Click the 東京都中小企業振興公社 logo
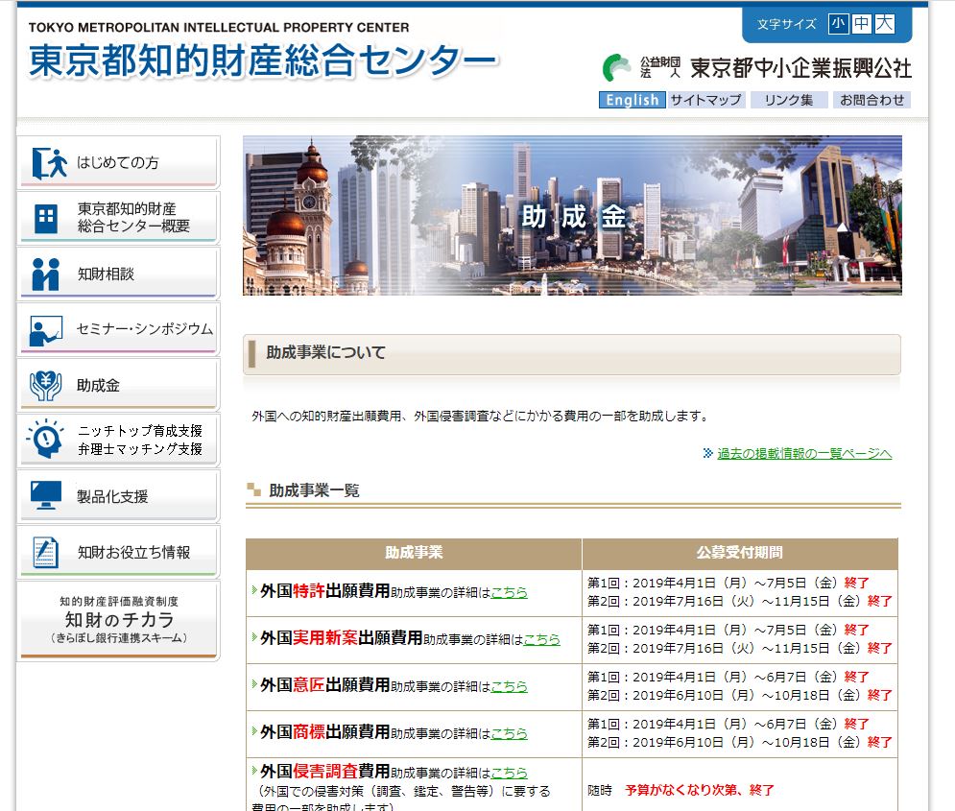 pos(756,67)
